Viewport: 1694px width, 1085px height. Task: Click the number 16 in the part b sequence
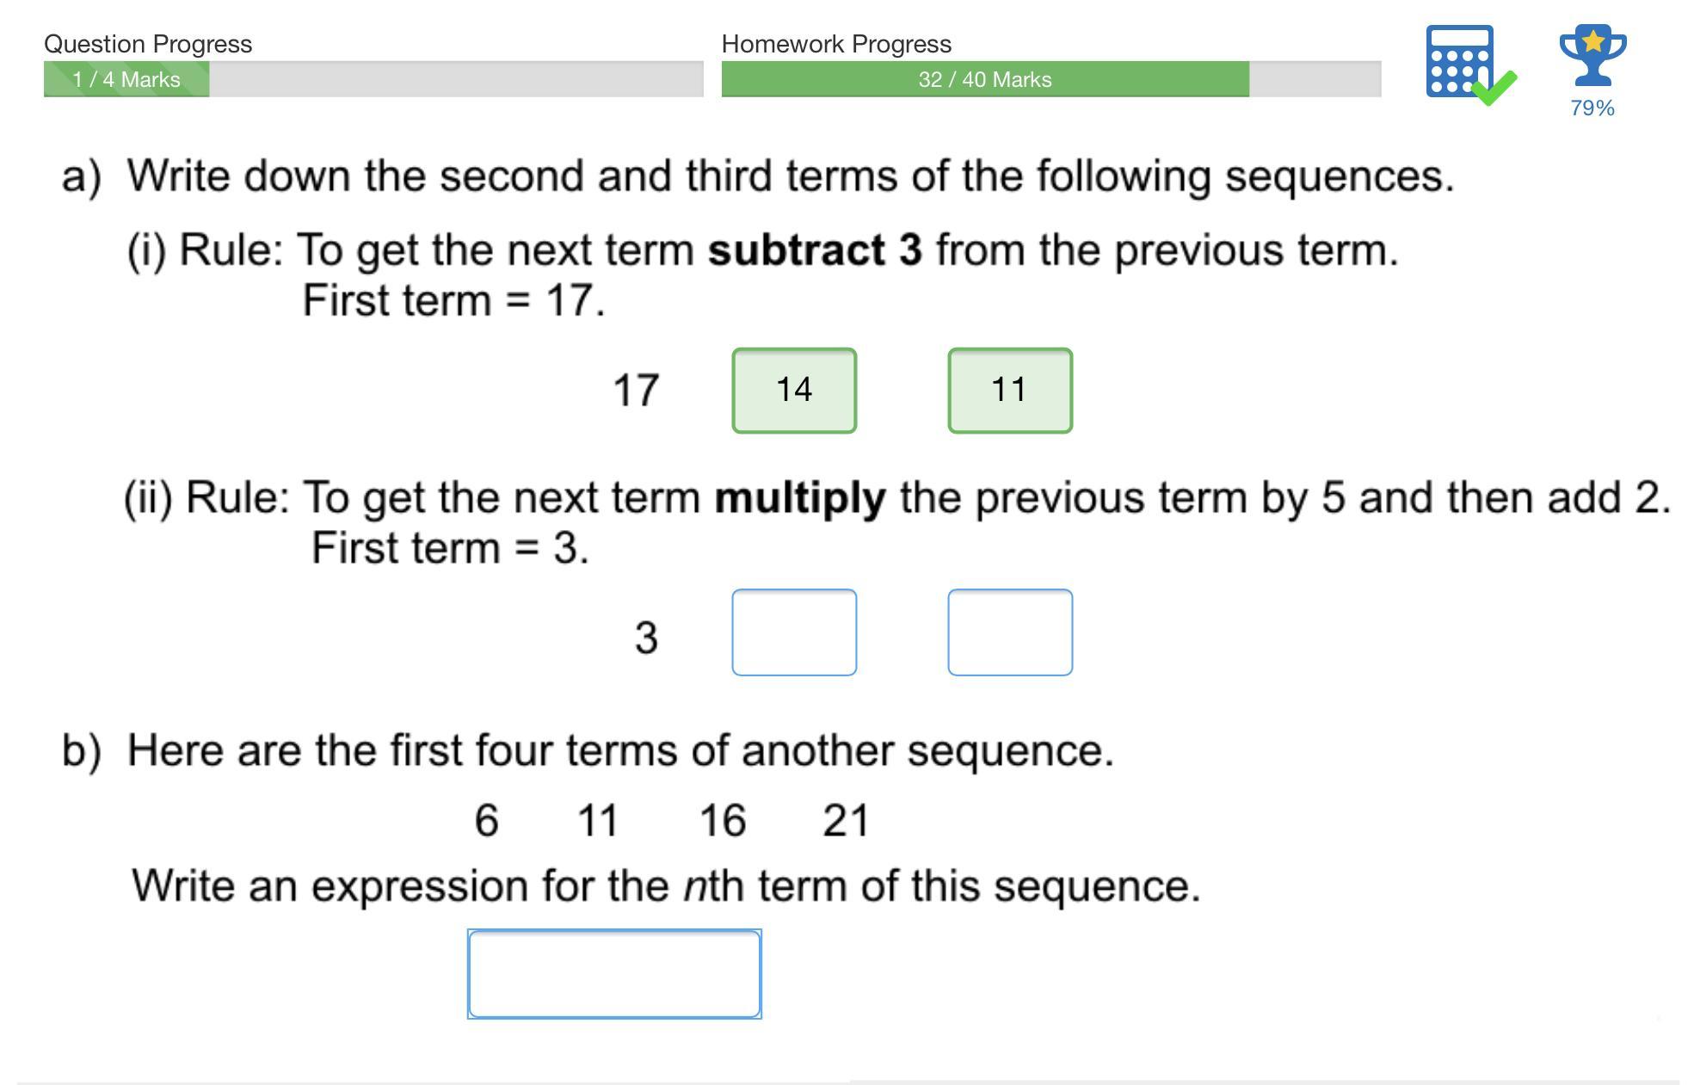722,820
